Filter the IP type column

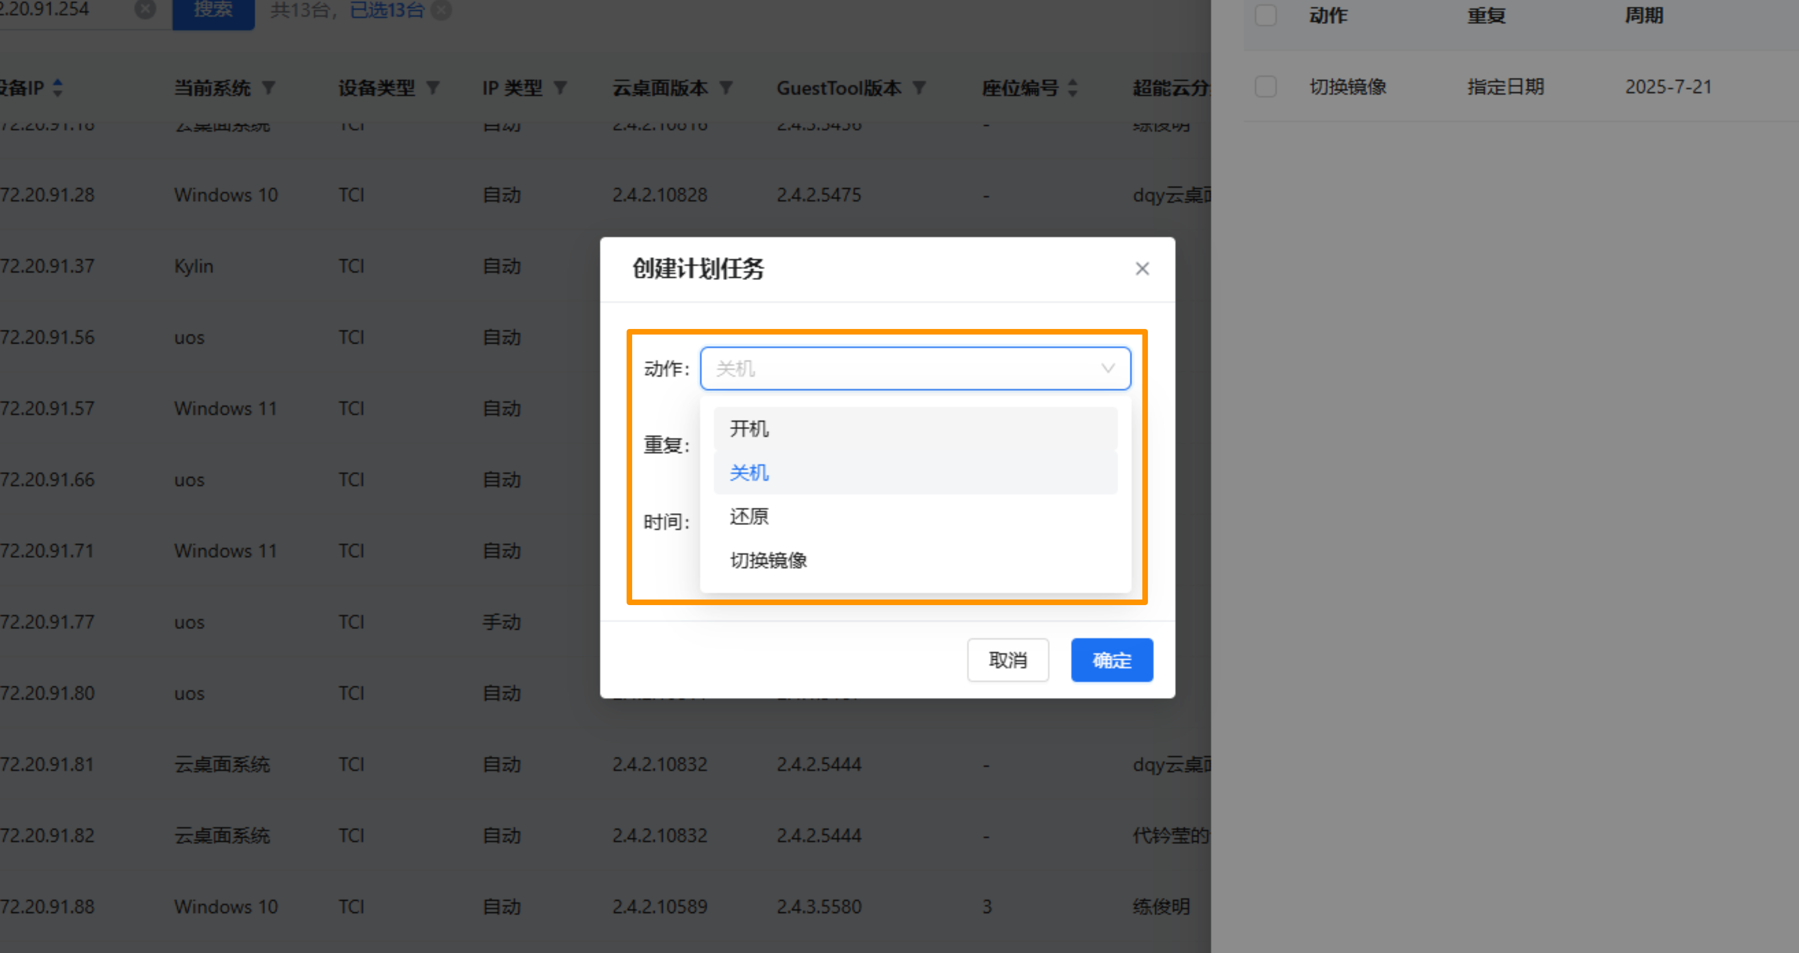(x=560, y=88)
